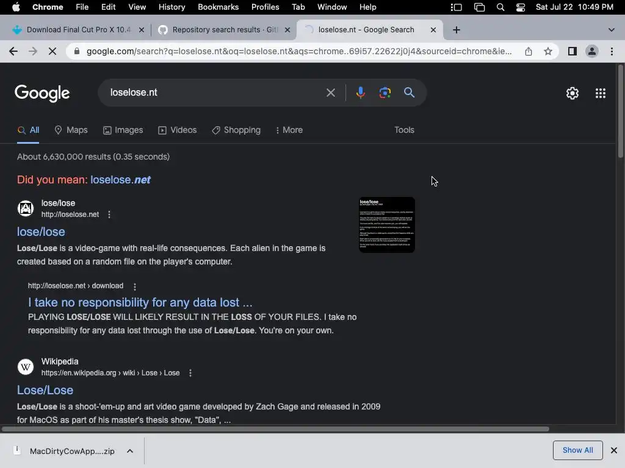Click the date and time in menu bar
The height and width of the screenshot is (468, 625).
point(574,7)
